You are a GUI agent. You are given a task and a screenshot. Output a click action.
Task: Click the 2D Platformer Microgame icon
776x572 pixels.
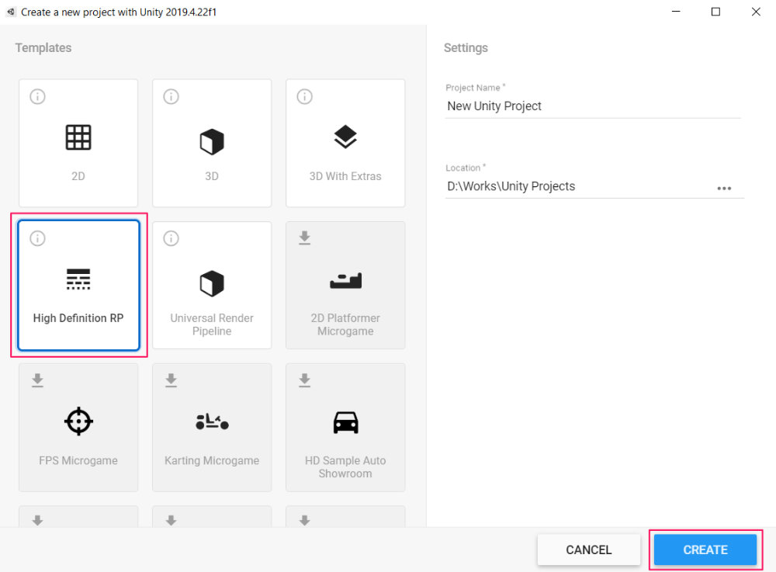(x=345, y=280)
